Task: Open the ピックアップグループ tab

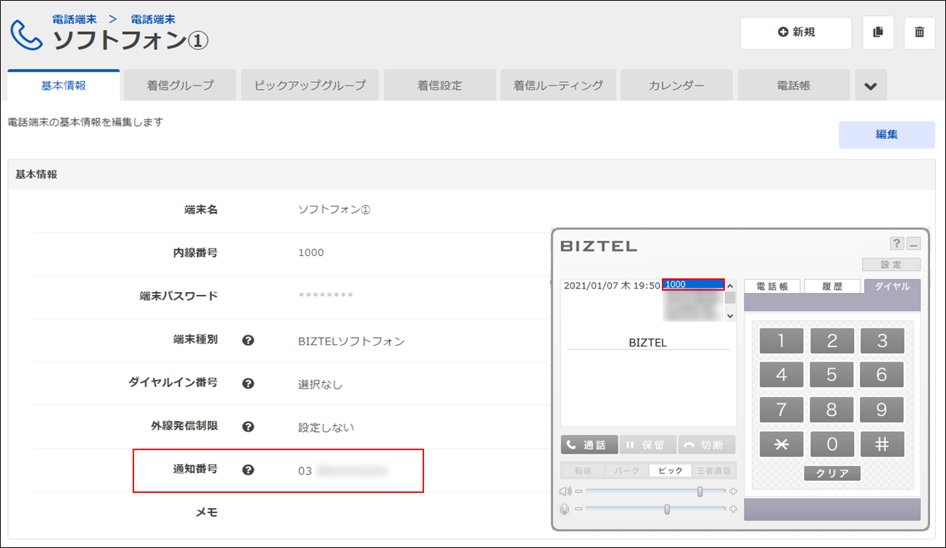Action: [310, 86]
